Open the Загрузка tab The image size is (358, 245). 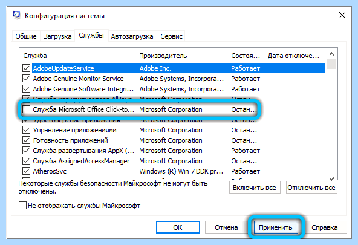(57, 36)
